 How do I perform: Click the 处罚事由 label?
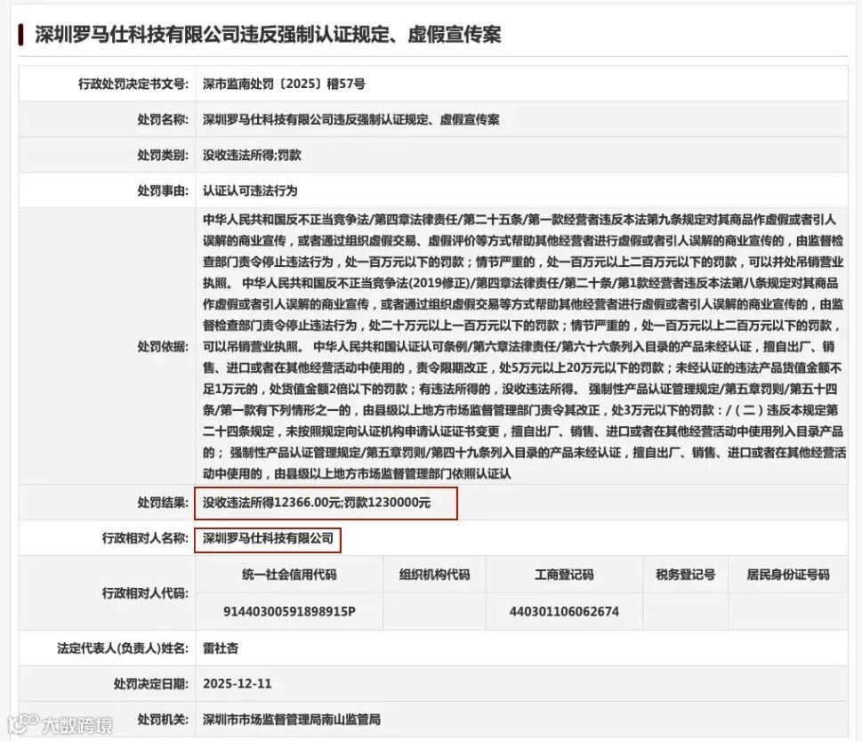pyautogui.click(x=163, y=190)
